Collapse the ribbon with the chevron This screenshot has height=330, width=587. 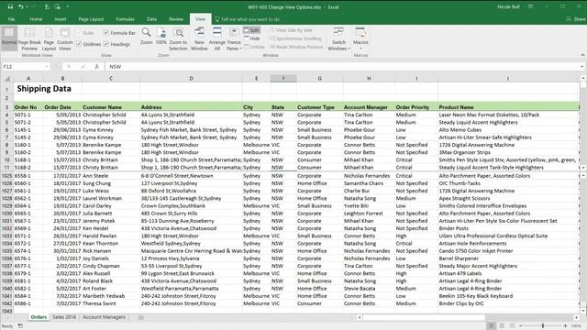point(582,55)
